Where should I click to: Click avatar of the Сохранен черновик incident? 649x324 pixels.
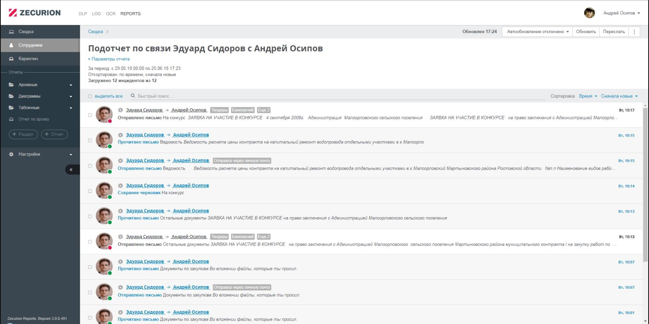(104, 191)
